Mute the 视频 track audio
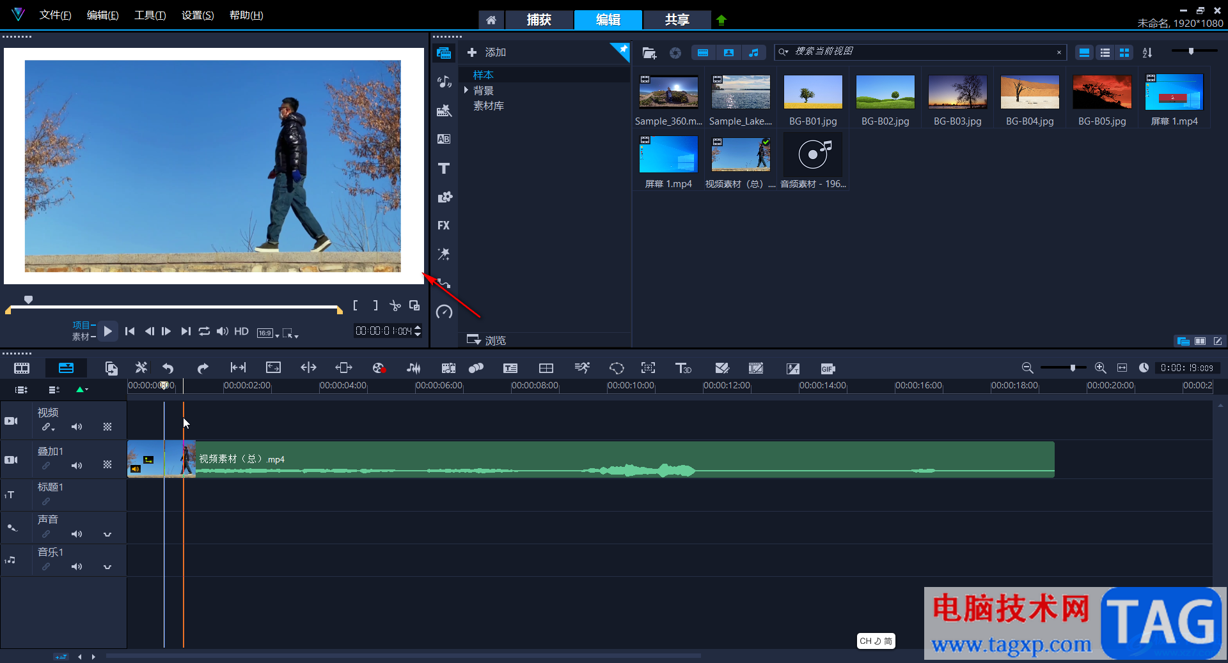Image resolution: width=1228 pixels, height=663 pixels. pyautogui.click(x=77, y=427)
